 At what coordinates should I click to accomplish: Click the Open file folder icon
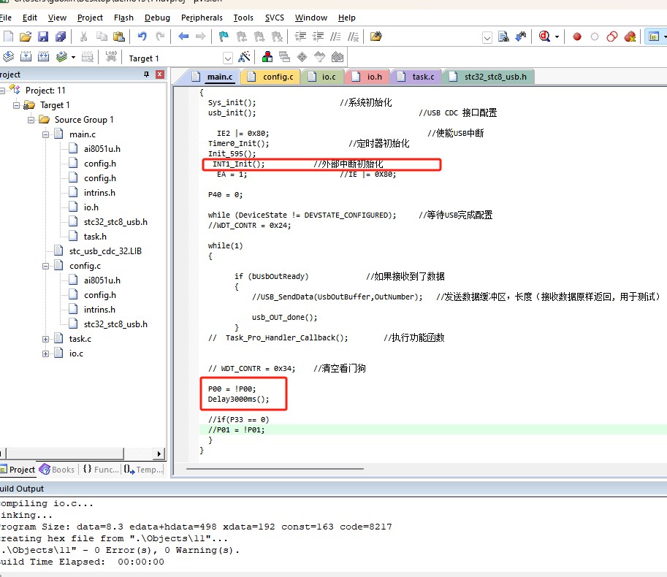(x=26, y=37)
